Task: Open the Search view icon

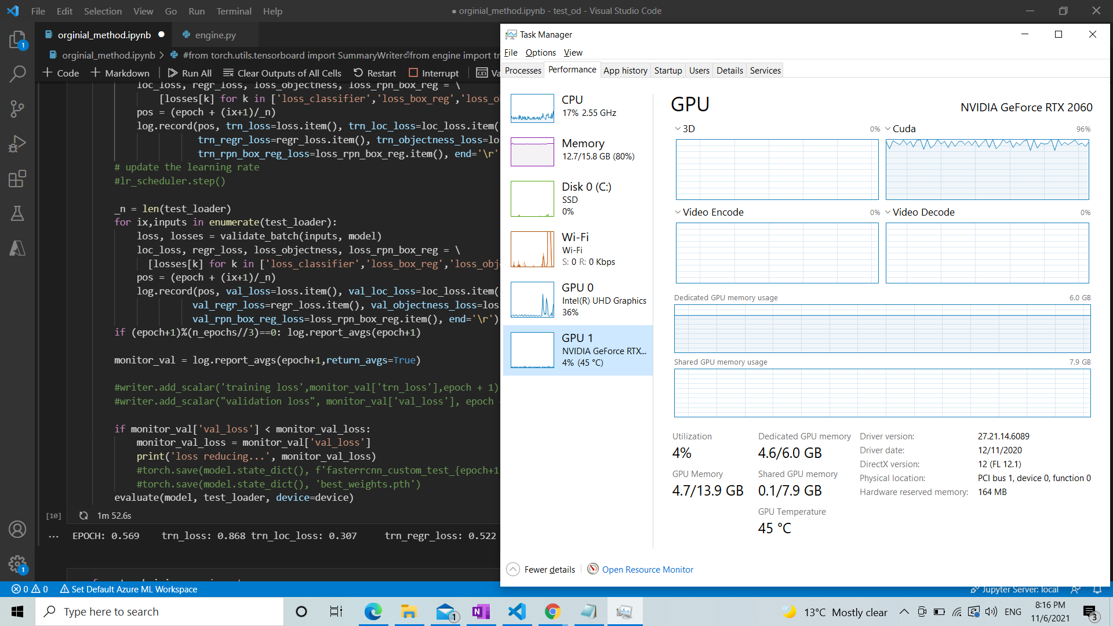Action: coord(17,74)
